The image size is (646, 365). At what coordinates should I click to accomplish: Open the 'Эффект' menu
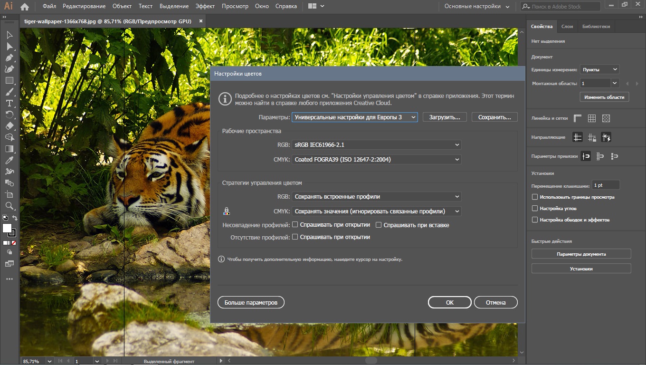205,6
